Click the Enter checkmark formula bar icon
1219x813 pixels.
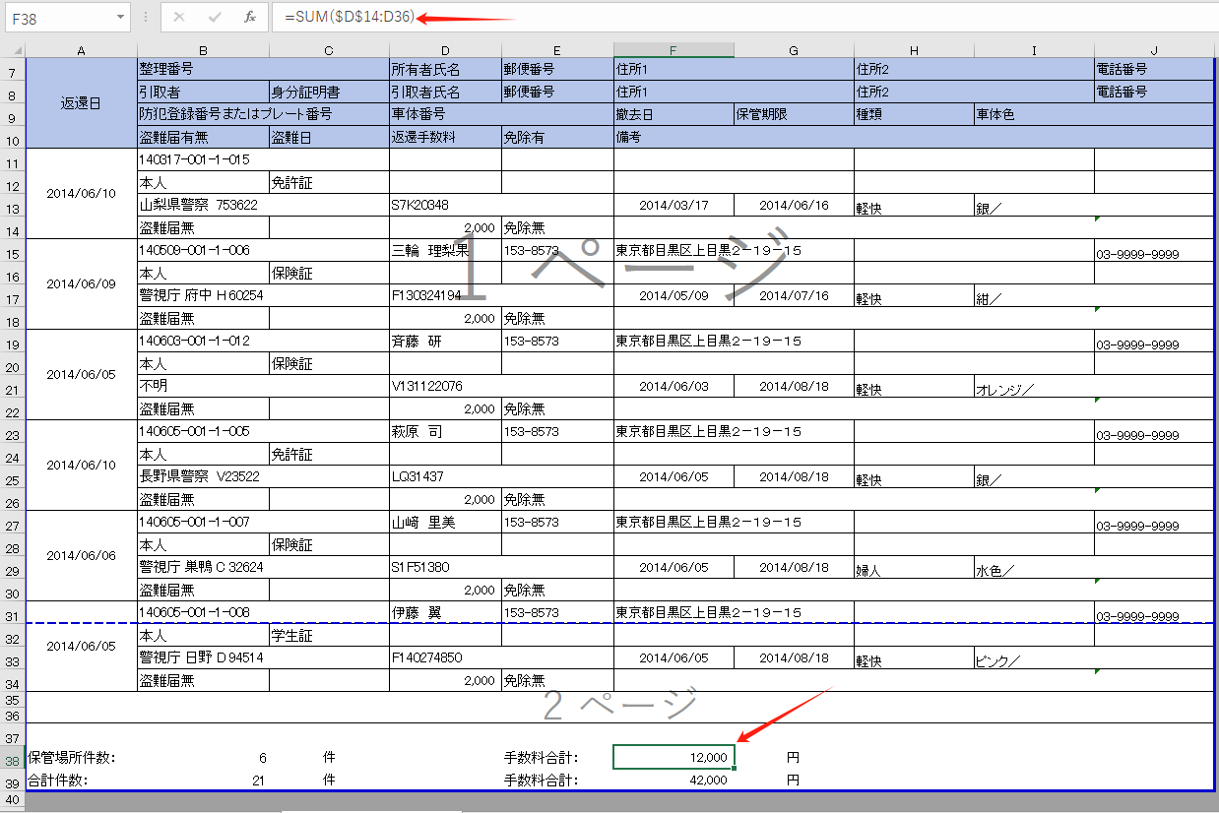(x=215, y=18)
